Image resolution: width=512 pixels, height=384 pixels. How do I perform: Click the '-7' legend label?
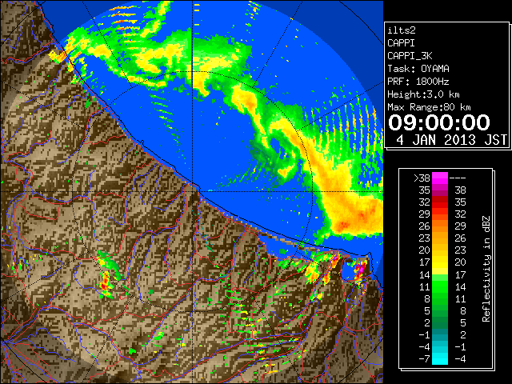[x=424, y=359]
